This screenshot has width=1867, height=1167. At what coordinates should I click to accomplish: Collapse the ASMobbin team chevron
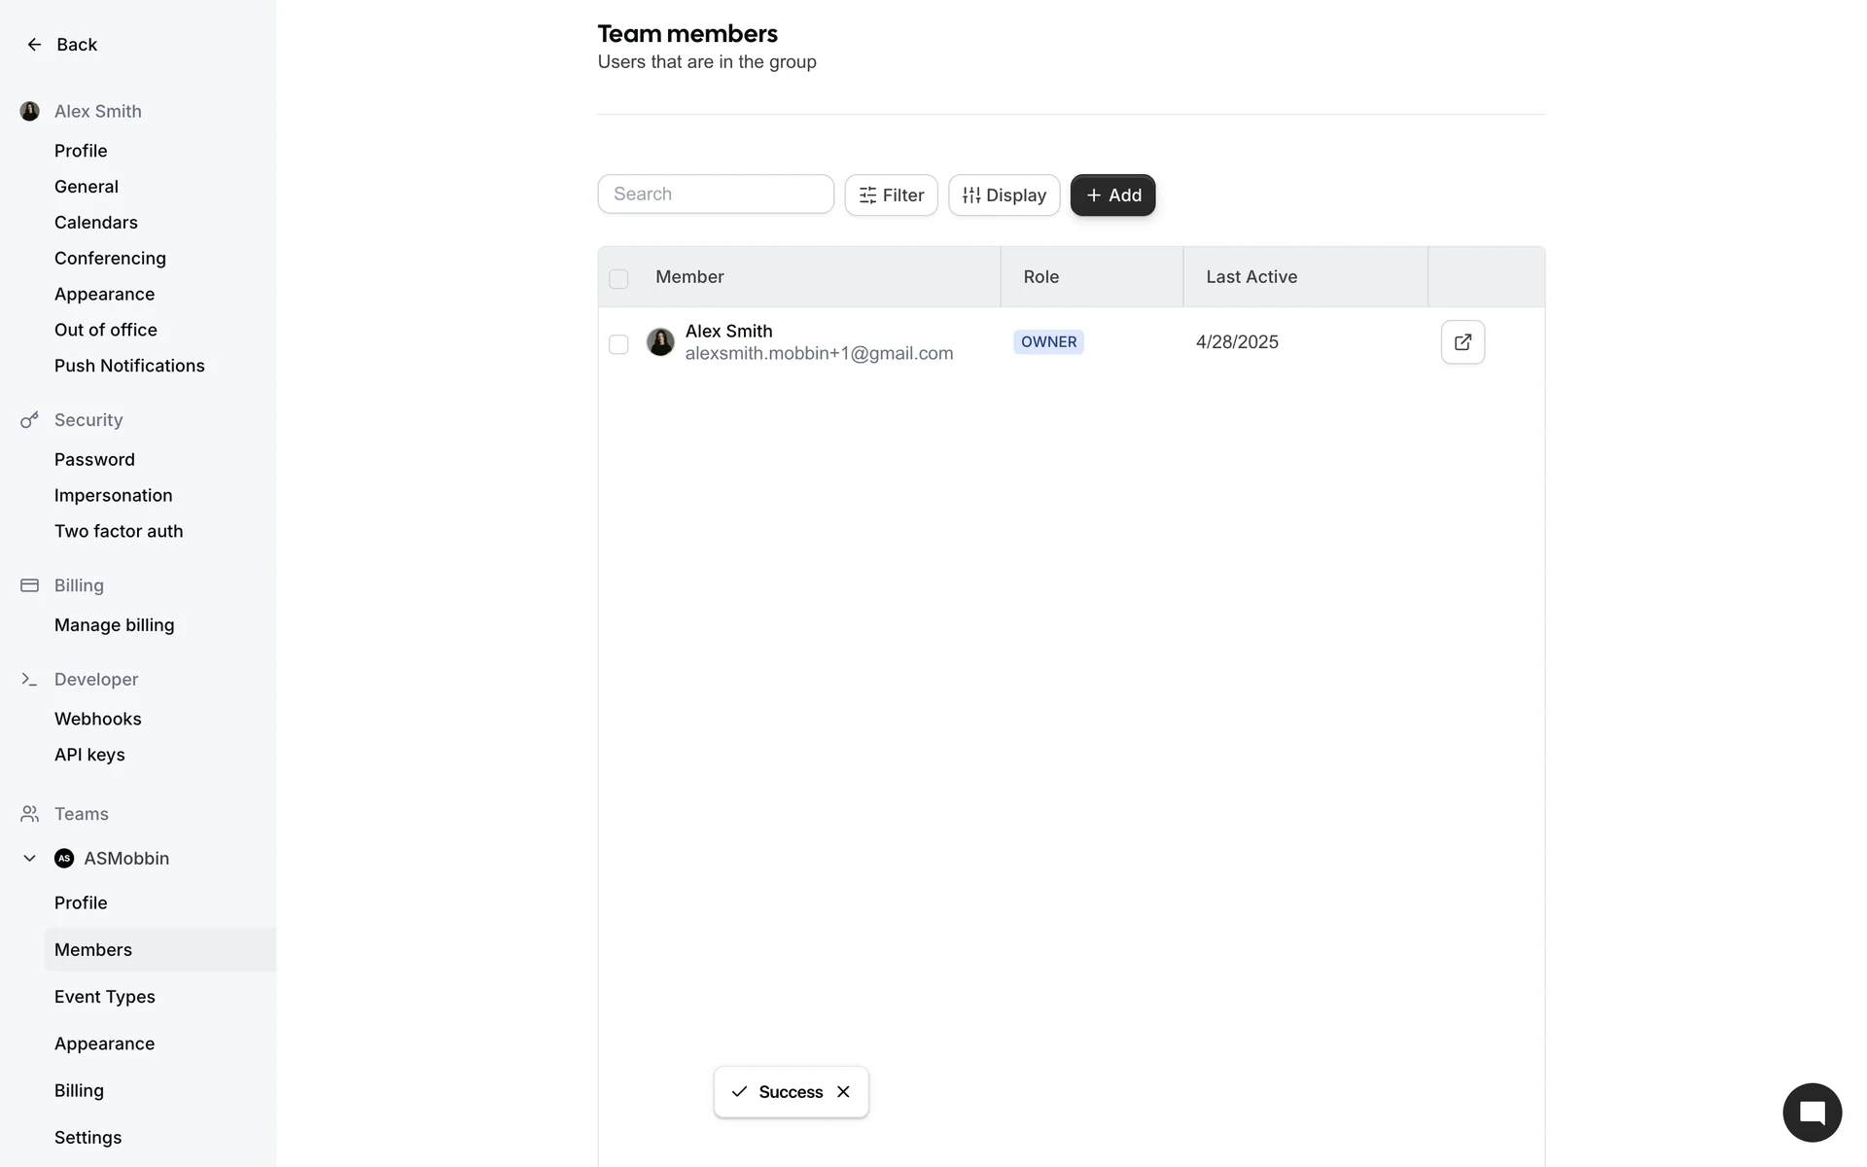coord(29,859)
